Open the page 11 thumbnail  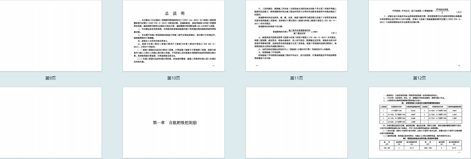(x=296, y=35)
